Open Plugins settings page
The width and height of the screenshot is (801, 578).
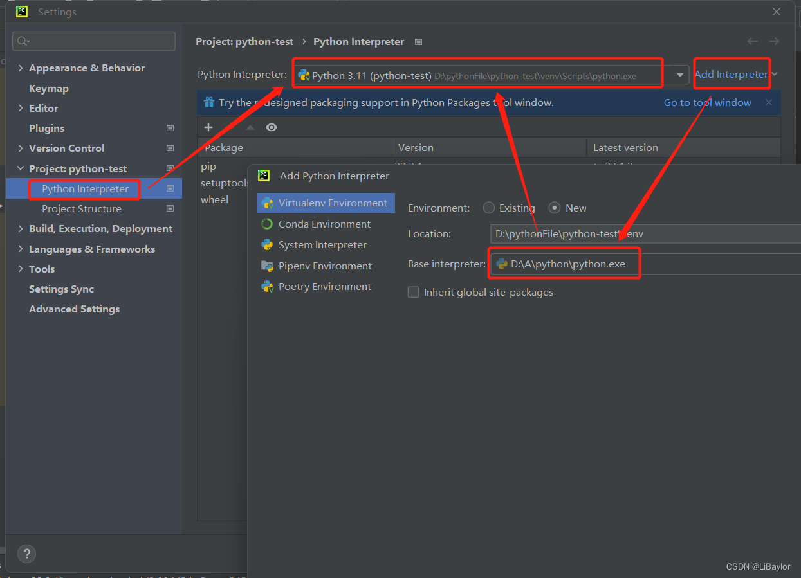point(46,128)
